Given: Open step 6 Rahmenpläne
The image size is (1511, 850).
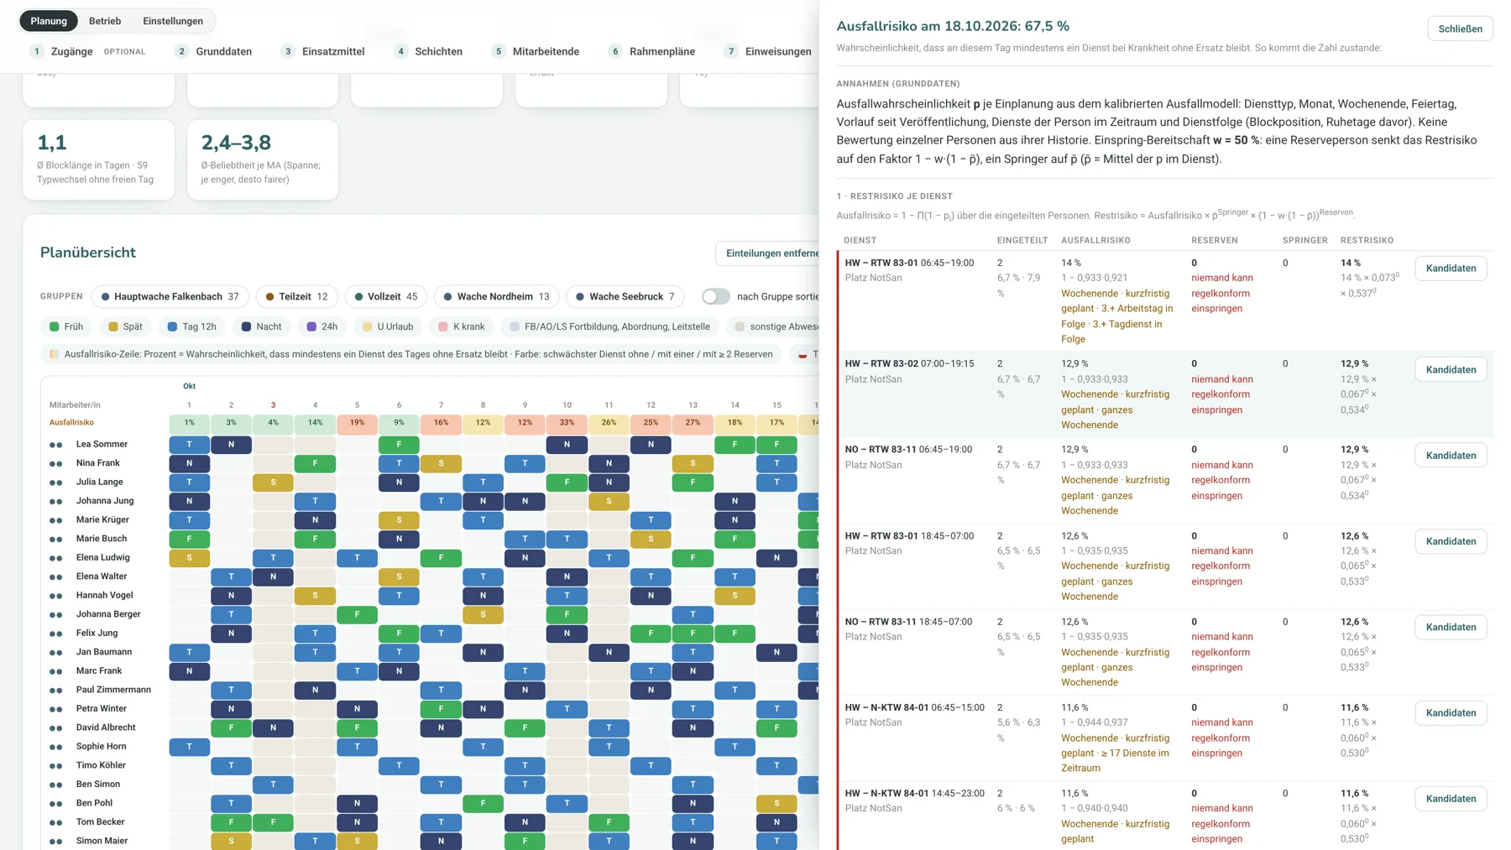Looking at the screenshot, I should coord(652,51).
